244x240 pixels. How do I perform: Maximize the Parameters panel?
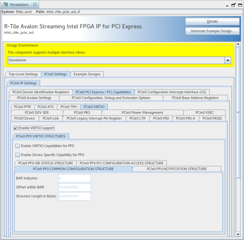tap(240, 5)
